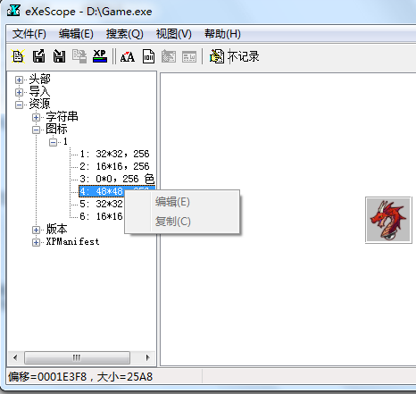Select icon entry 2: 16*16, 256
This screenshot has height=394, width=416.
(114, 166)
